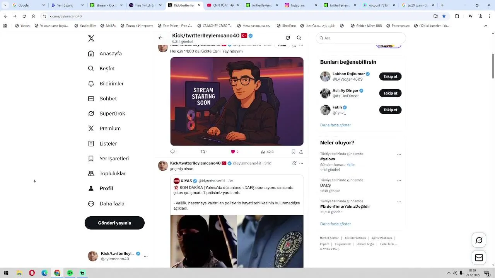
Task: Open more options for #ErdenTimurYalnızDeğildir trend
Action: pyautogui.click(x=399, y=202)
